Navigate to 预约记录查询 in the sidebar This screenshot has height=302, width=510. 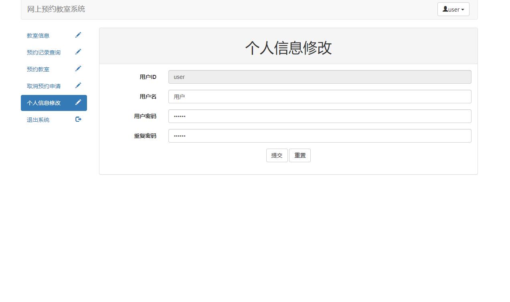click(43, 52)
